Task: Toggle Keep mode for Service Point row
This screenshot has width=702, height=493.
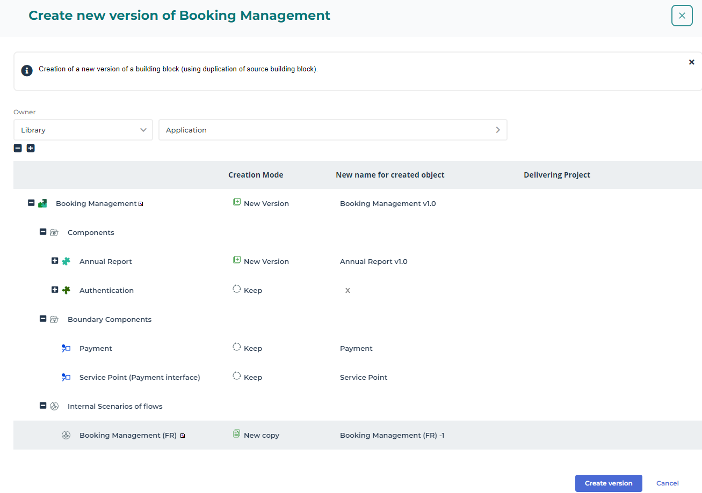Action: 237,377
